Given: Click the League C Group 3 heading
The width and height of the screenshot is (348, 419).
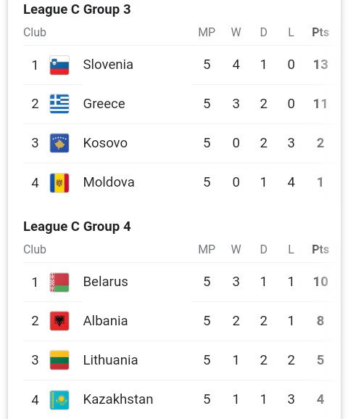Looking at the screenshot, I should click(x=77, y=10).
